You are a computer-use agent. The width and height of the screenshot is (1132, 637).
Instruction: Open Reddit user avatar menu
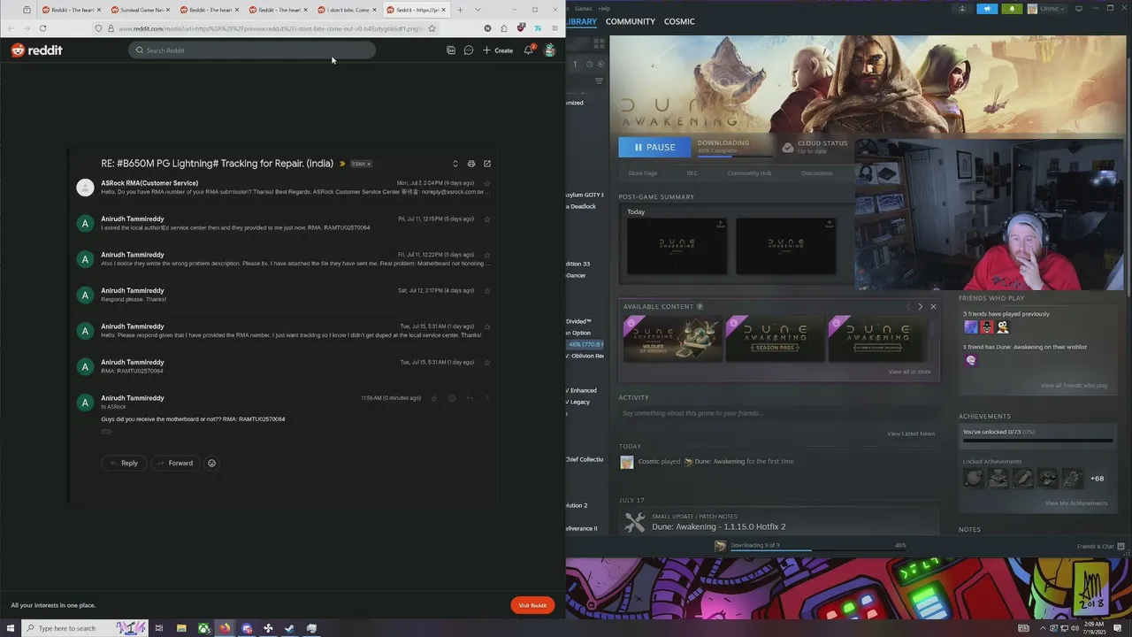[549, 50]
